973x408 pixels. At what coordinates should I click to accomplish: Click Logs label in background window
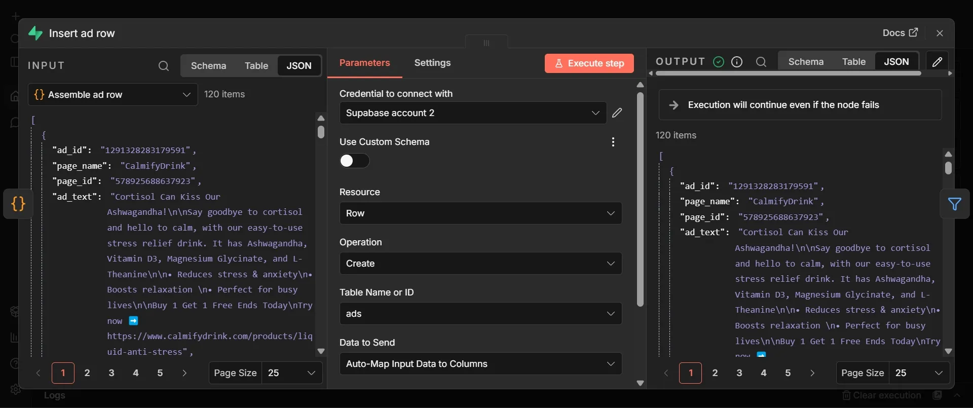(x=54, y=395)
